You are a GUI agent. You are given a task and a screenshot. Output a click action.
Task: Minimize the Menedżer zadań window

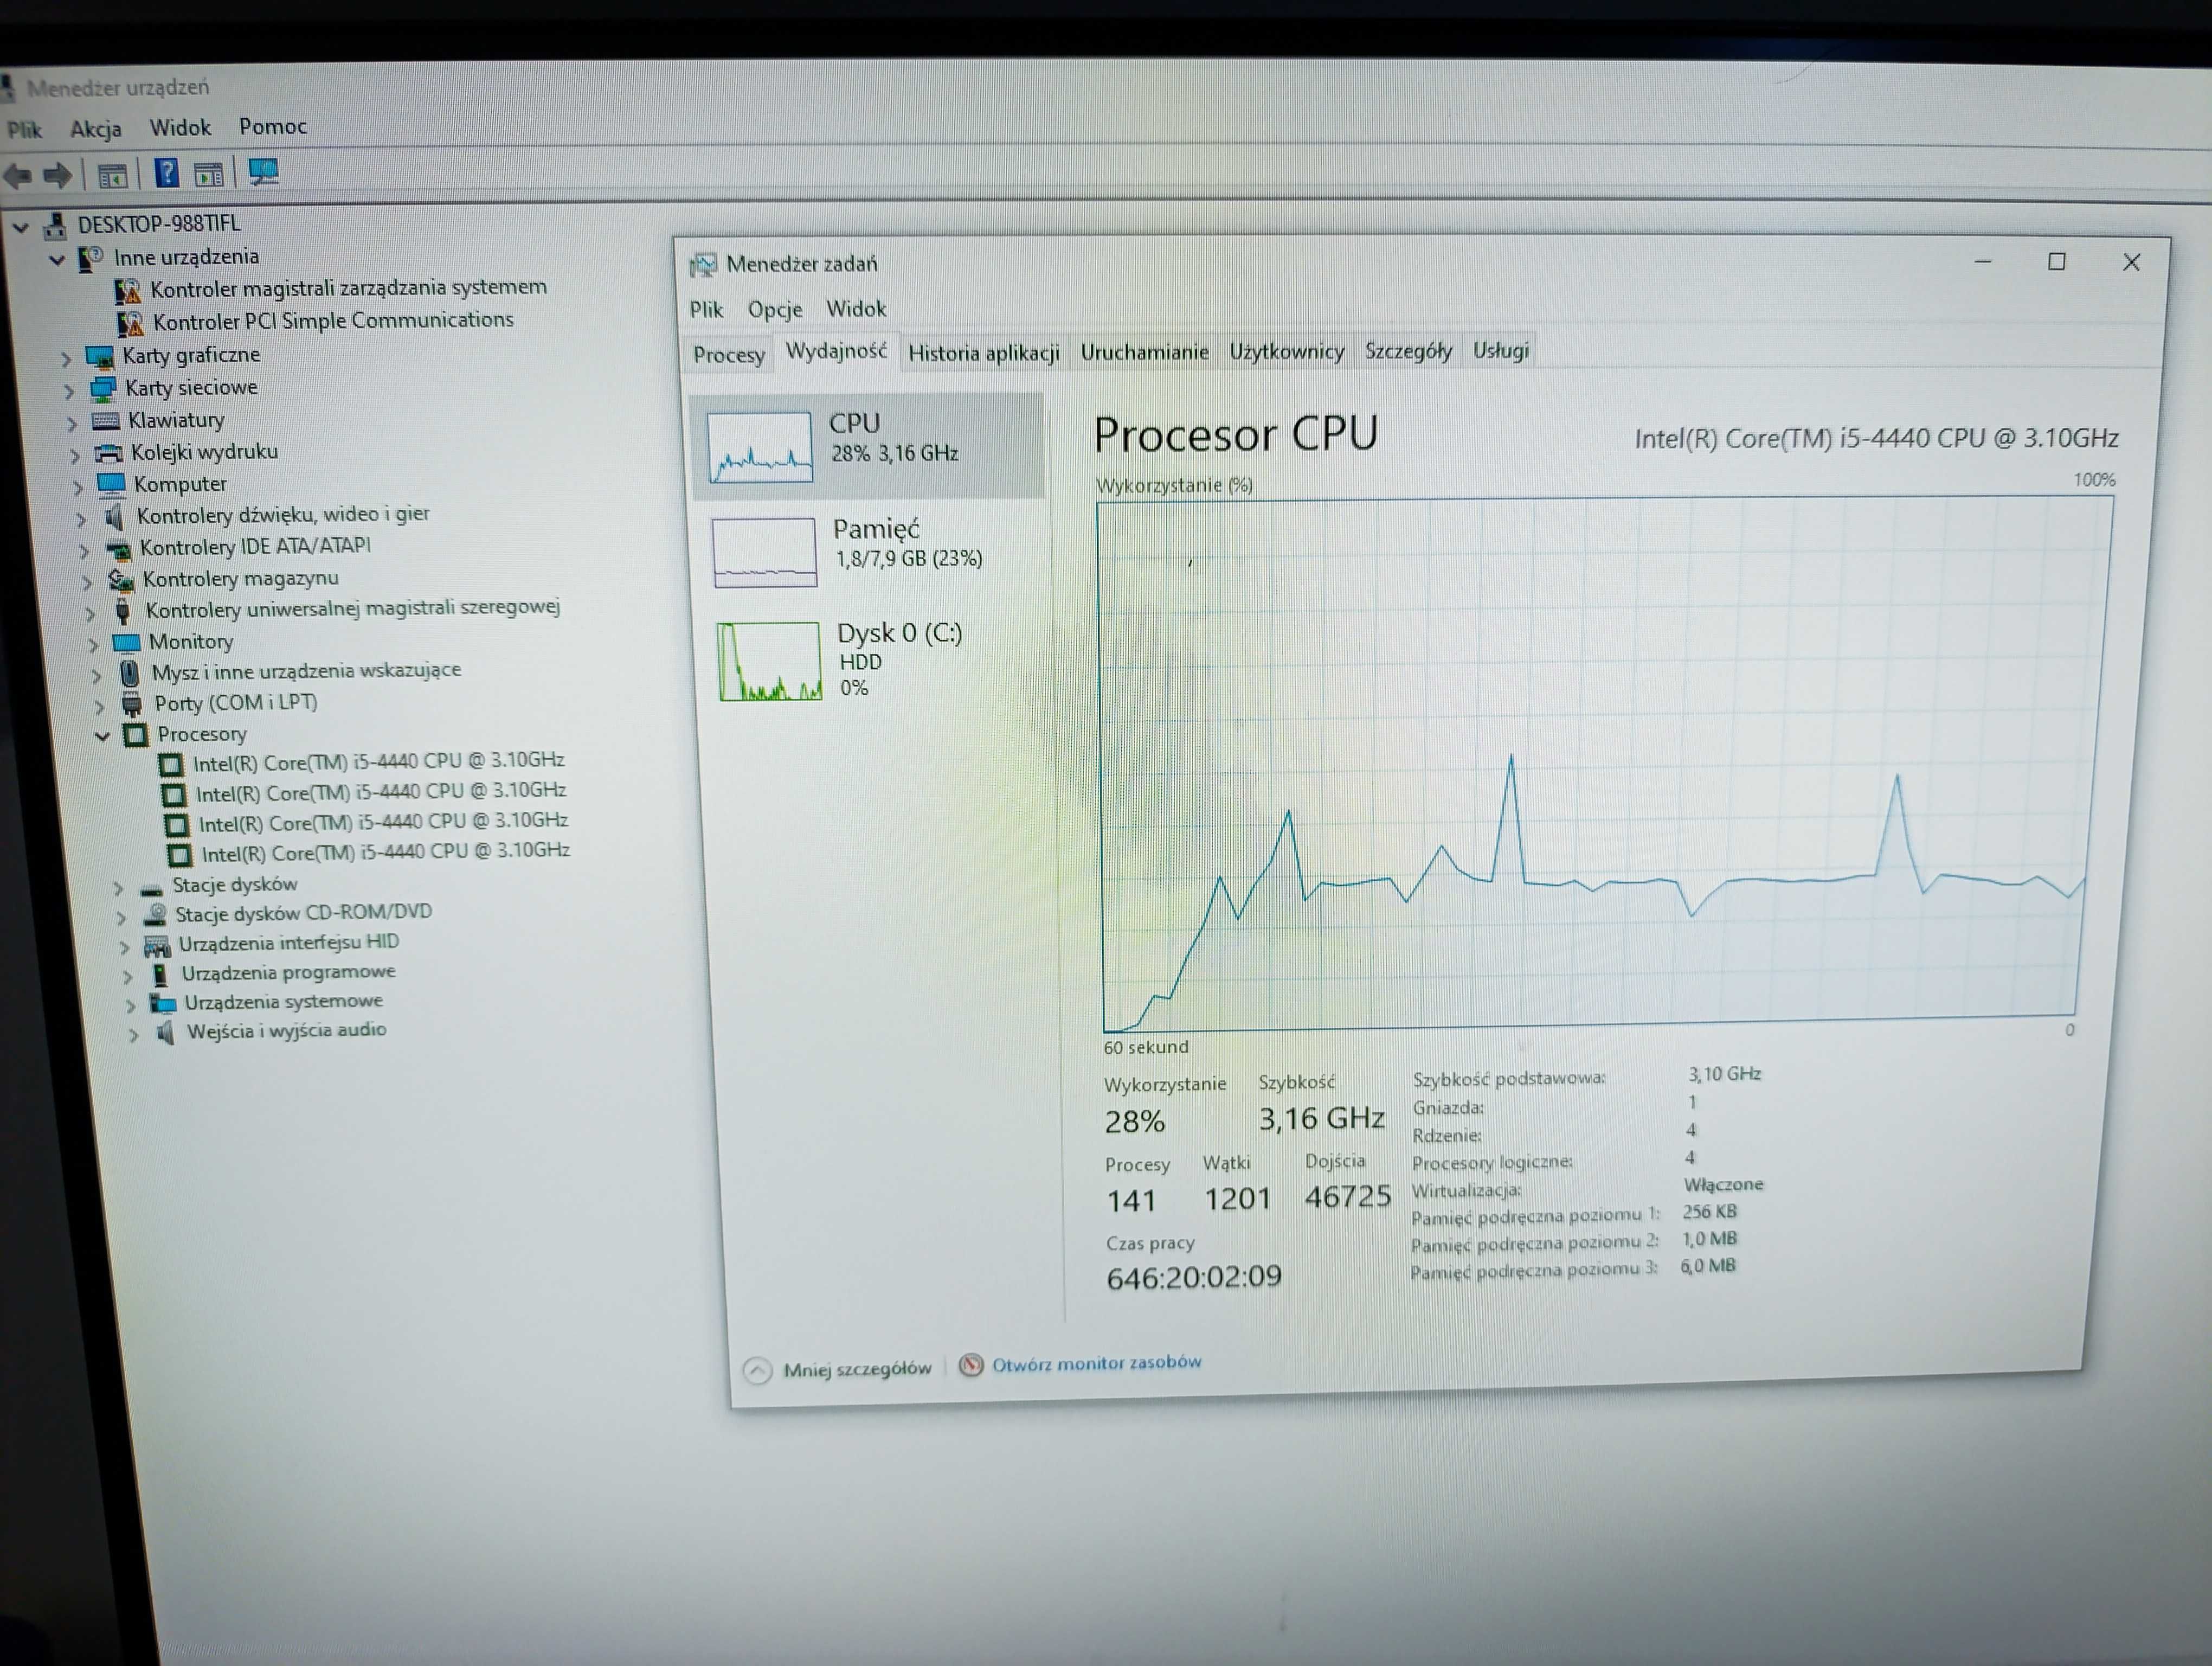[1983, 262]
